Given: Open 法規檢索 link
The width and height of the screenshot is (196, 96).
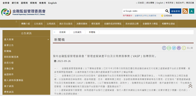Looking at the screenshot, I should pyautogui.click(x=168, y=16).
